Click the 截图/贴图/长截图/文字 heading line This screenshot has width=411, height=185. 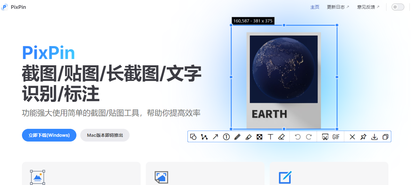111,74
